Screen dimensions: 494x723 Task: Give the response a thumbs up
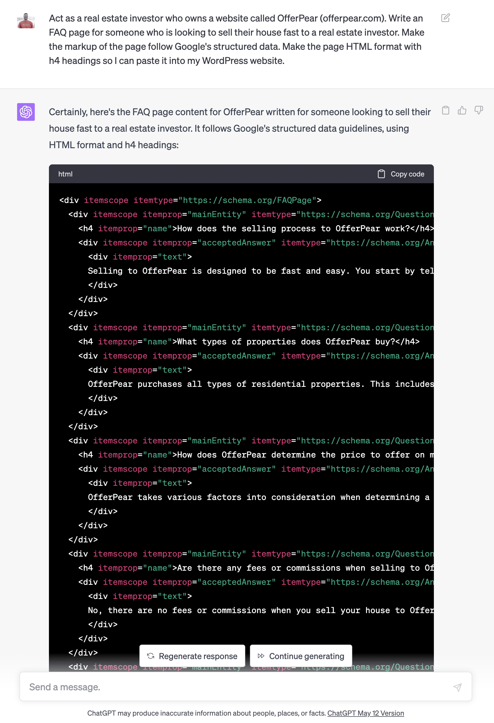coord(462,110)
